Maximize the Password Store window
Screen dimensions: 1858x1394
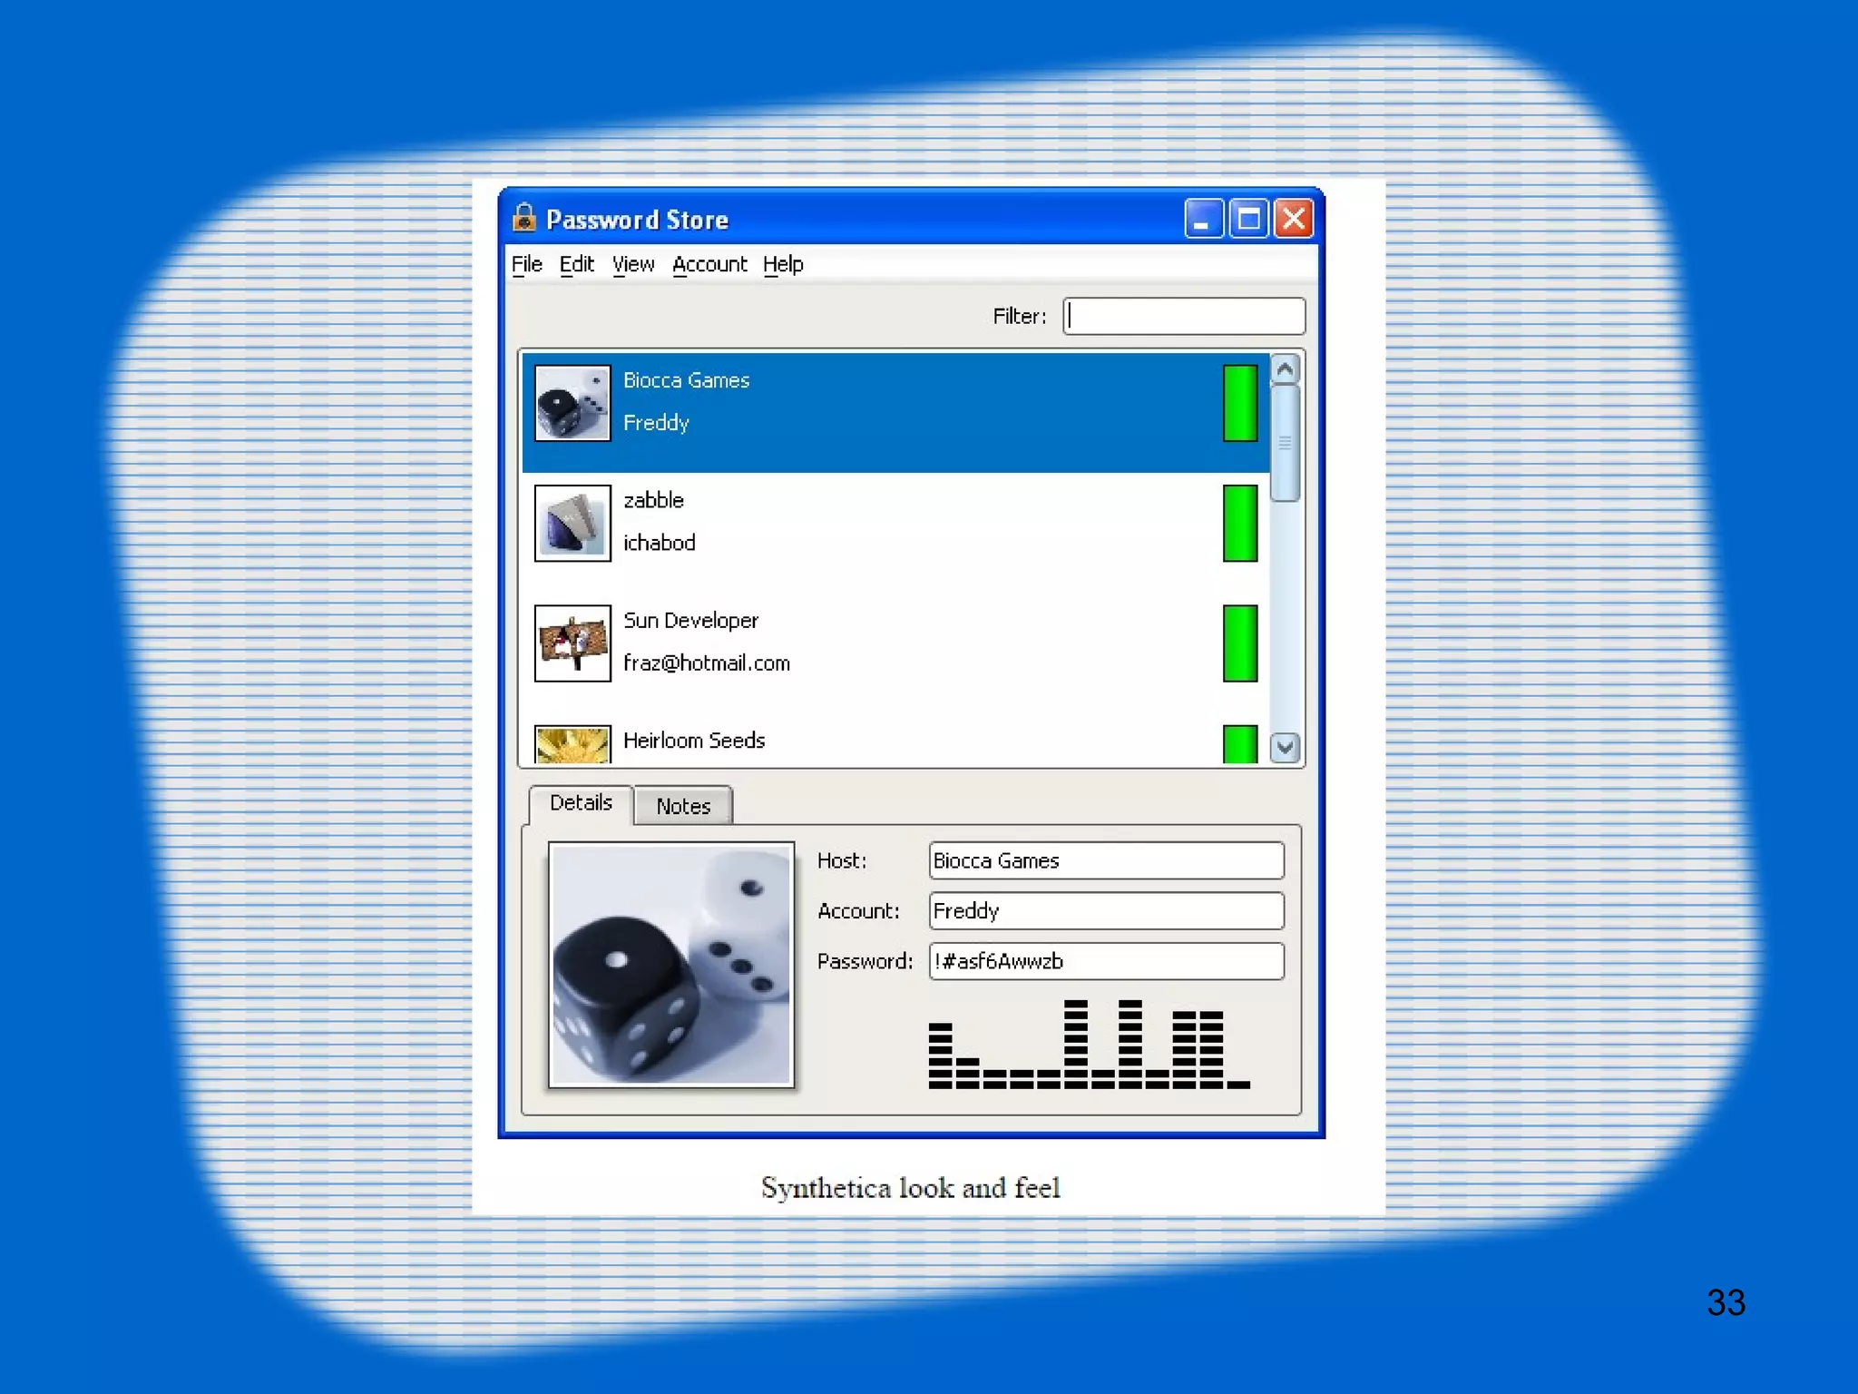click(x=1248, y=219)
